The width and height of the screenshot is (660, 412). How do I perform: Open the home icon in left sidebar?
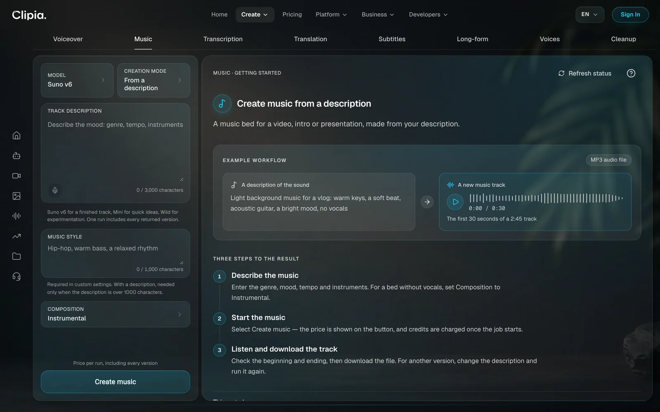click(16, 136)
